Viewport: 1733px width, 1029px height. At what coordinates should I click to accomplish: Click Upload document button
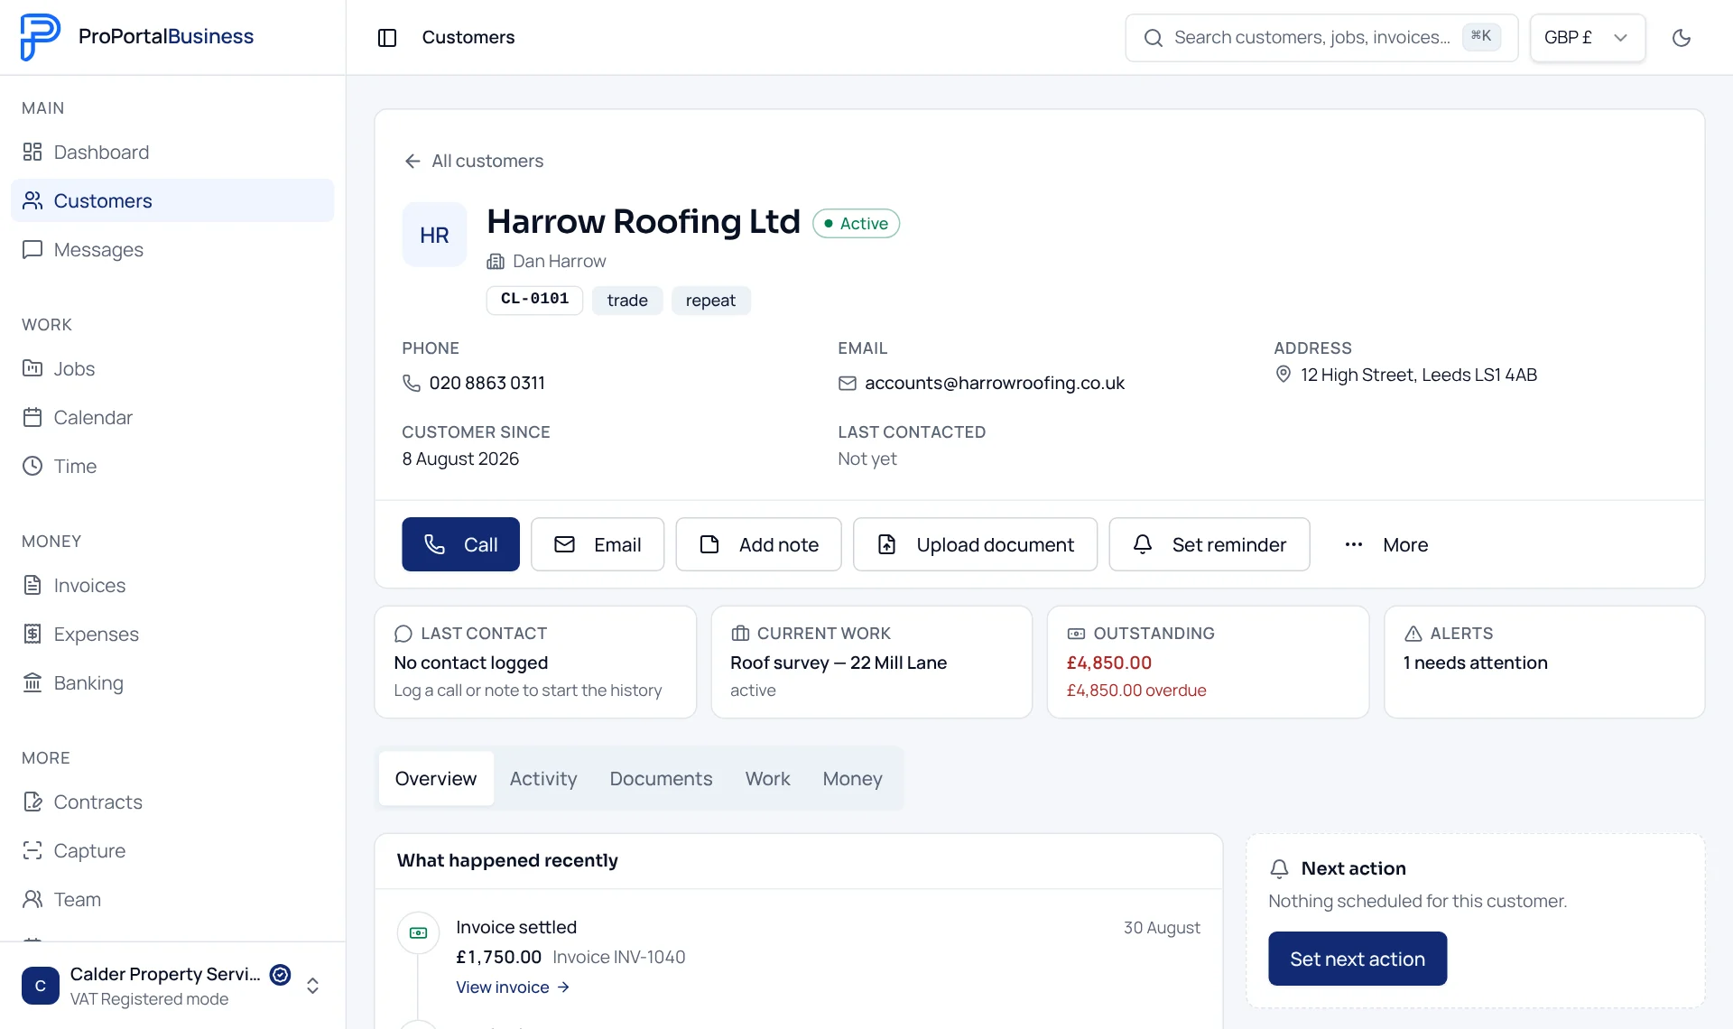[x=975, y=544]
